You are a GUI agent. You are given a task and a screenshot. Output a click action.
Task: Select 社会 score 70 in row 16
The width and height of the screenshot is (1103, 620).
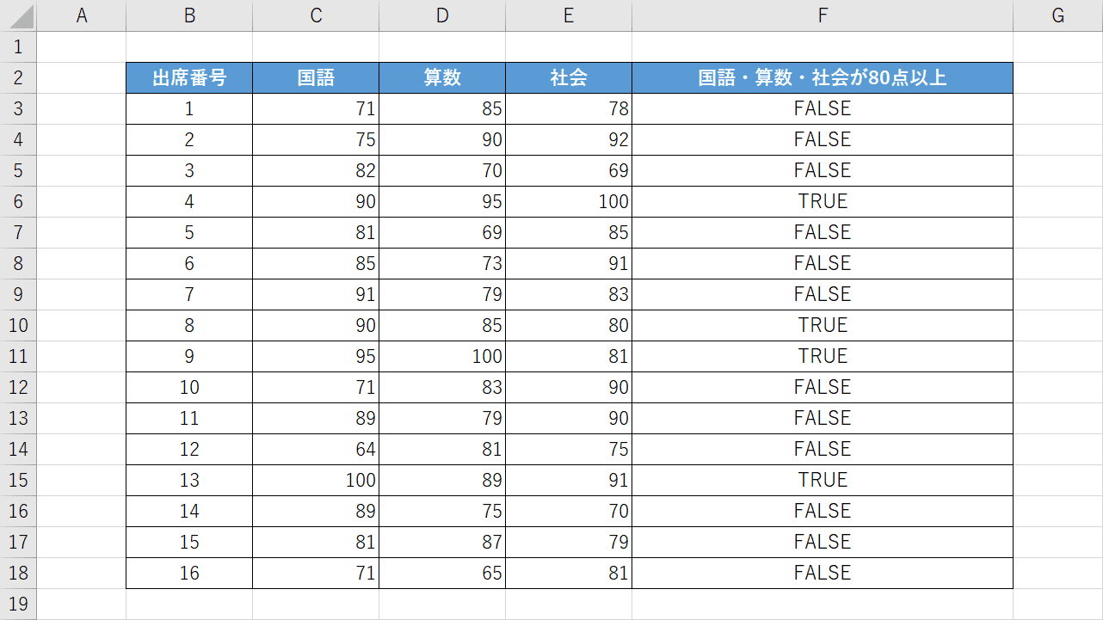569,511
